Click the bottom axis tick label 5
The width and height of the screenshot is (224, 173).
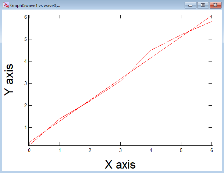click(181, 150)
